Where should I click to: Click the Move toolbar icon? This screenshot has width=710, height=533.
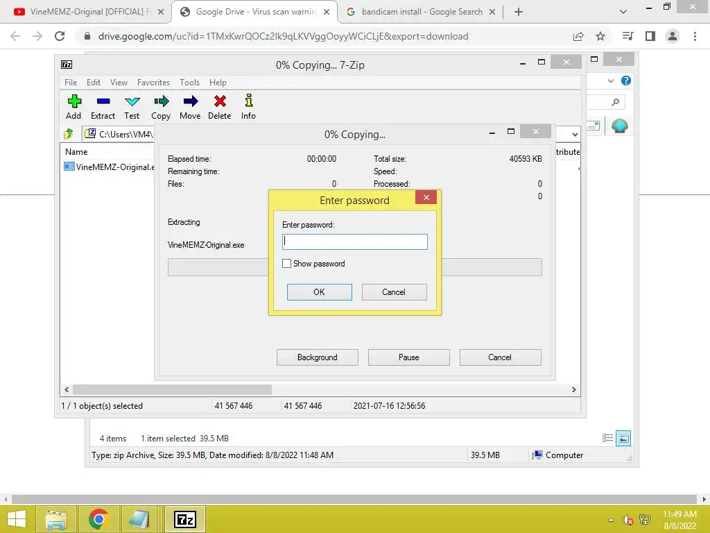pyautogui.click(x=191, y=101)
